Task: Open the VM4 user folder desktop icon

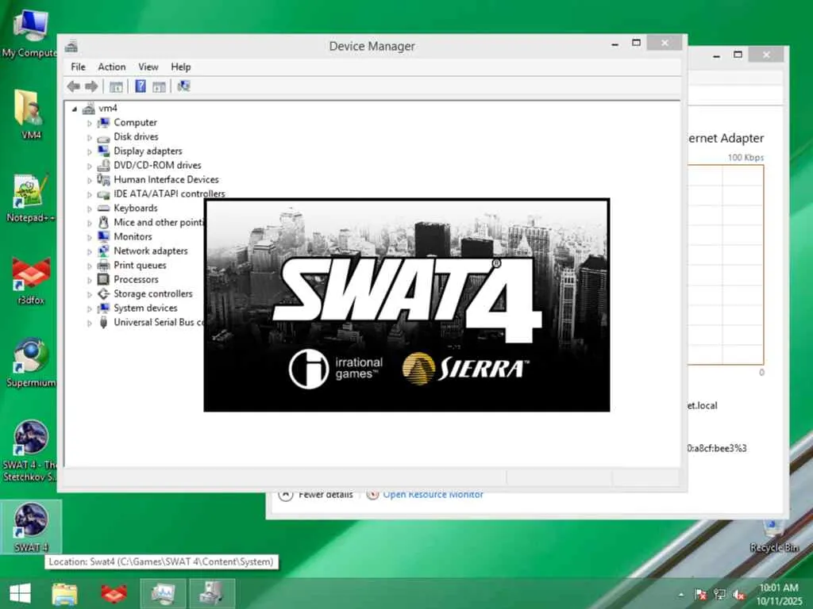Action: [30, 115]
